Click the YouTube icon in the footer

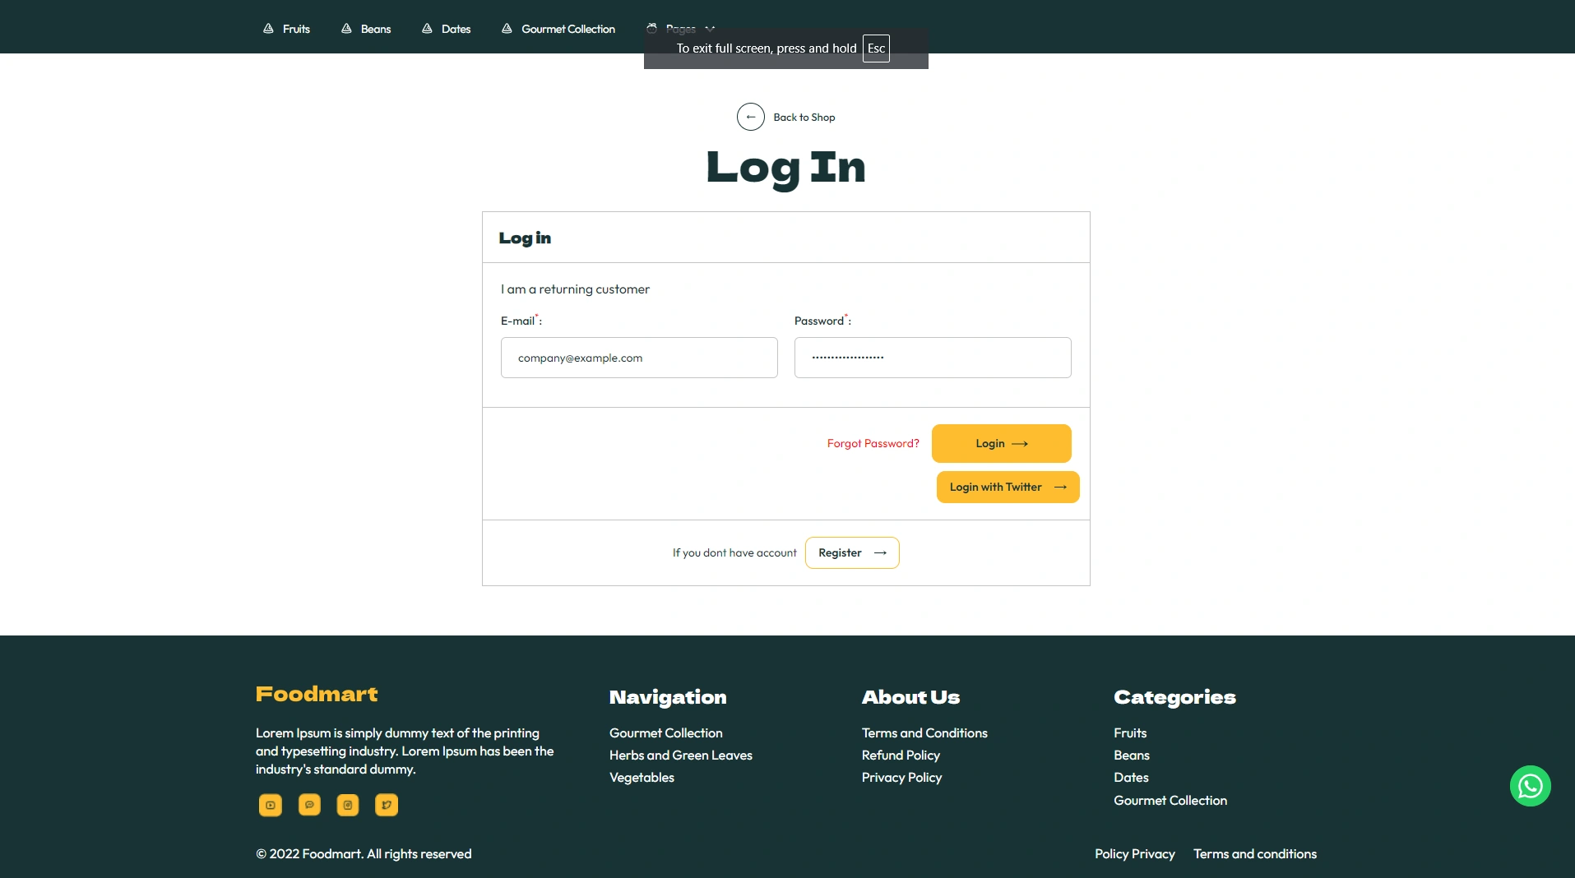[270, 805]
